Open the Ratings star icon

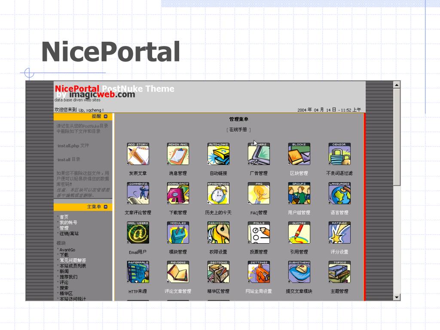coord(339,232)
